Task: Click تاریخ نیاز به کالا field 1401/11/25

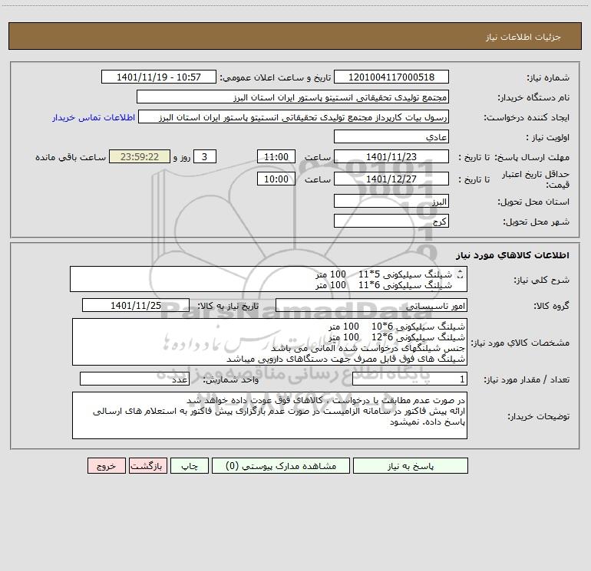Action: (136, 305)
